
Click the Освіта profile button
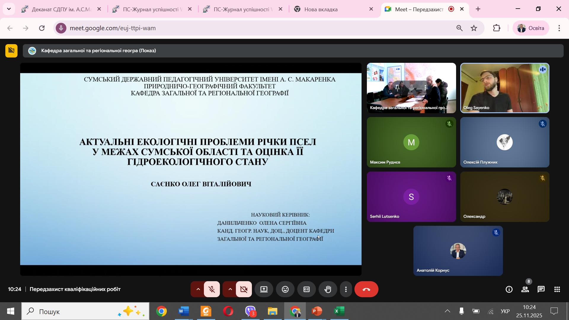click(x=531, y=28)
